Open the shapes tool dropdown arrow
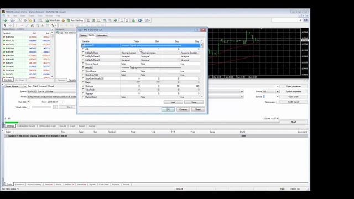 click(x=55, y=25)
